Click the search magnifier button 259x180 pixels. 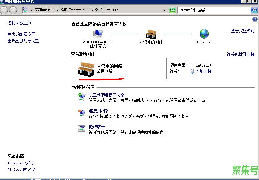coord(254,10)
